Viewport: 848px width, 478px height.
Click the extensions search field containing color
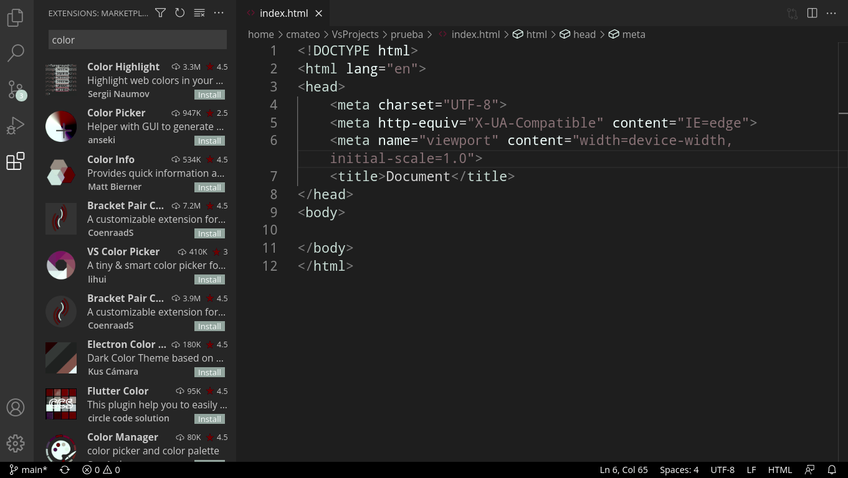click(x=138, y=40)
